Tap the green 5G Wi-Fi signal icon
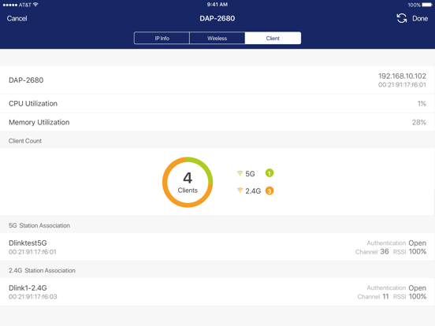 click(x=240, y=173)
